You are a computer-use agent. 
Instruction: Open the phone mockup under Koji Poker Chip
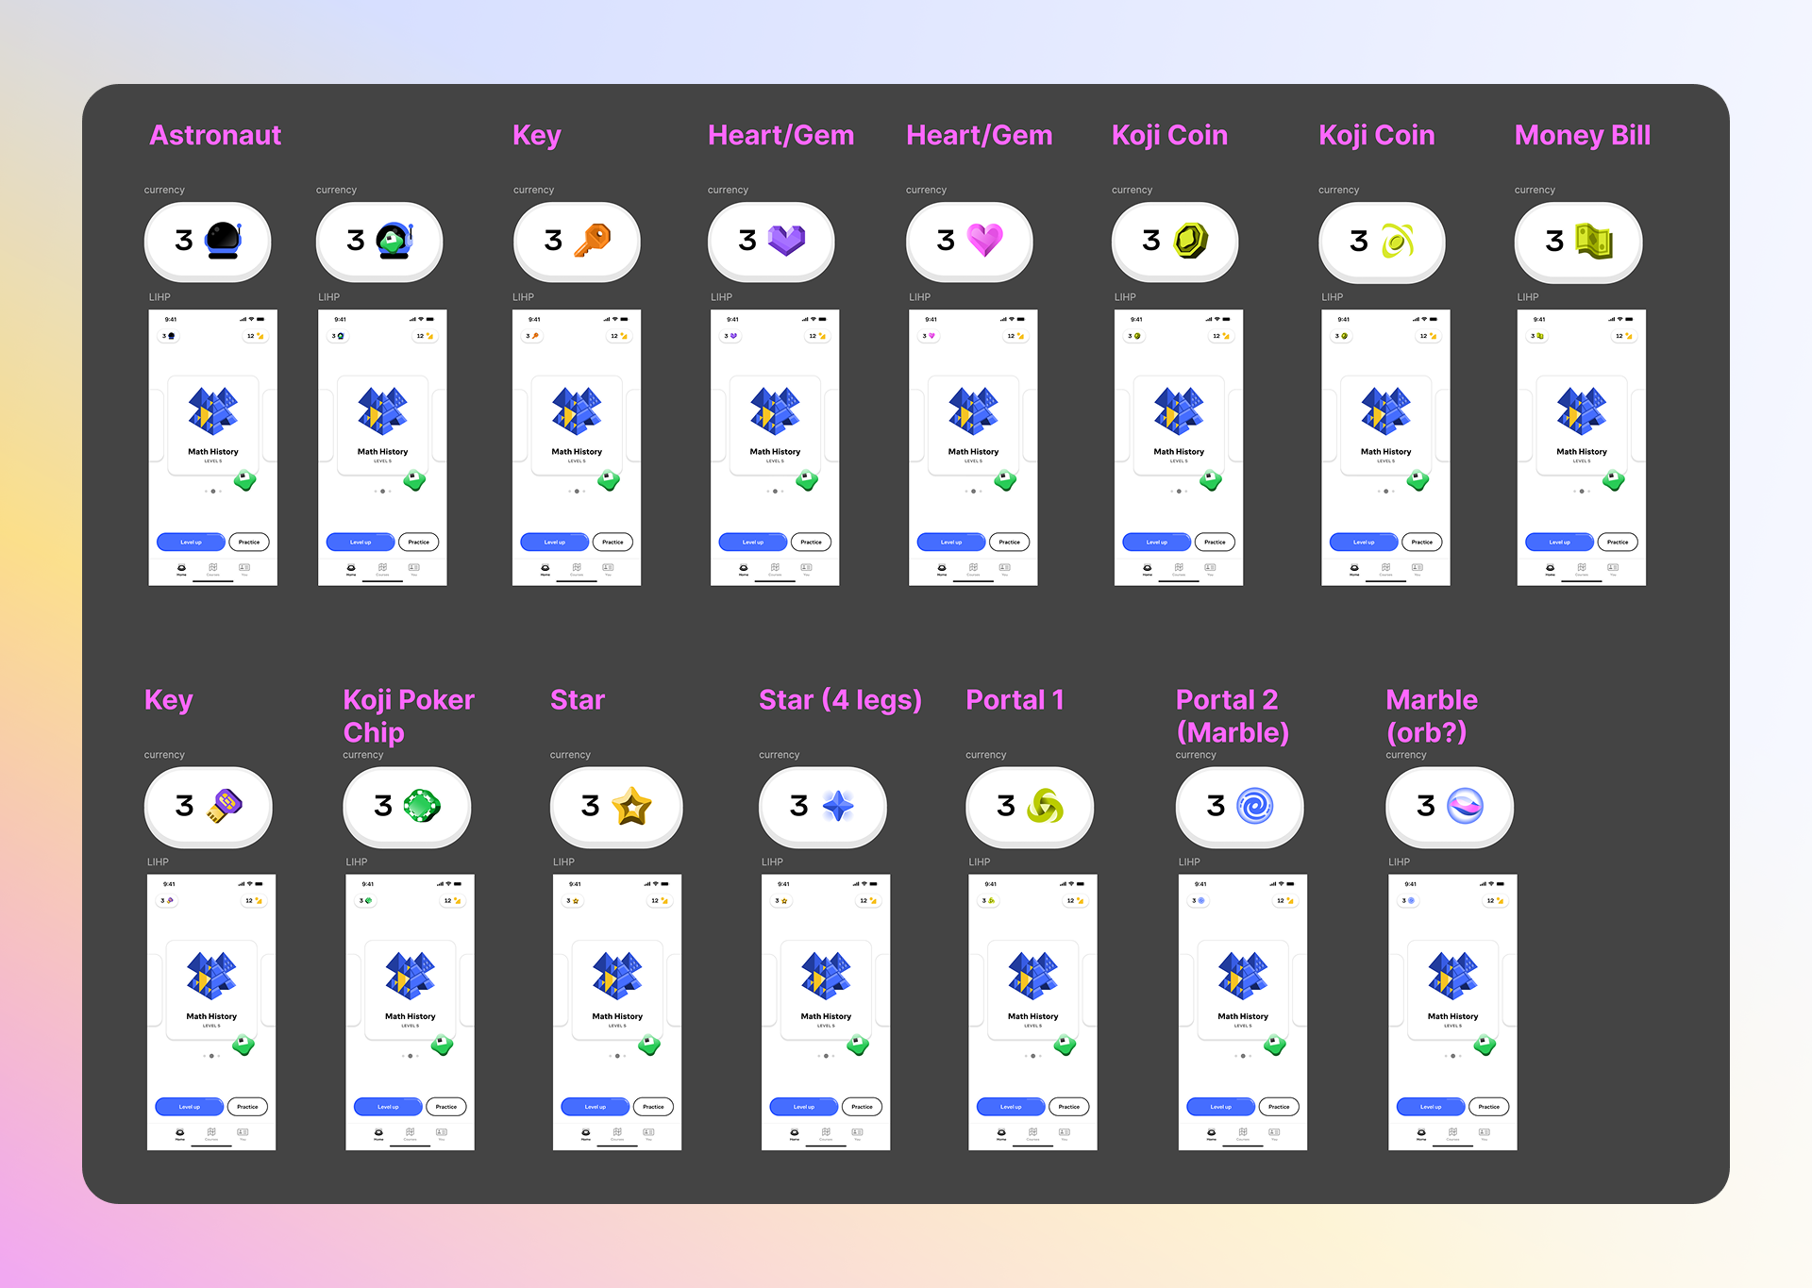pyautogui.click(x=410, y=1012)
